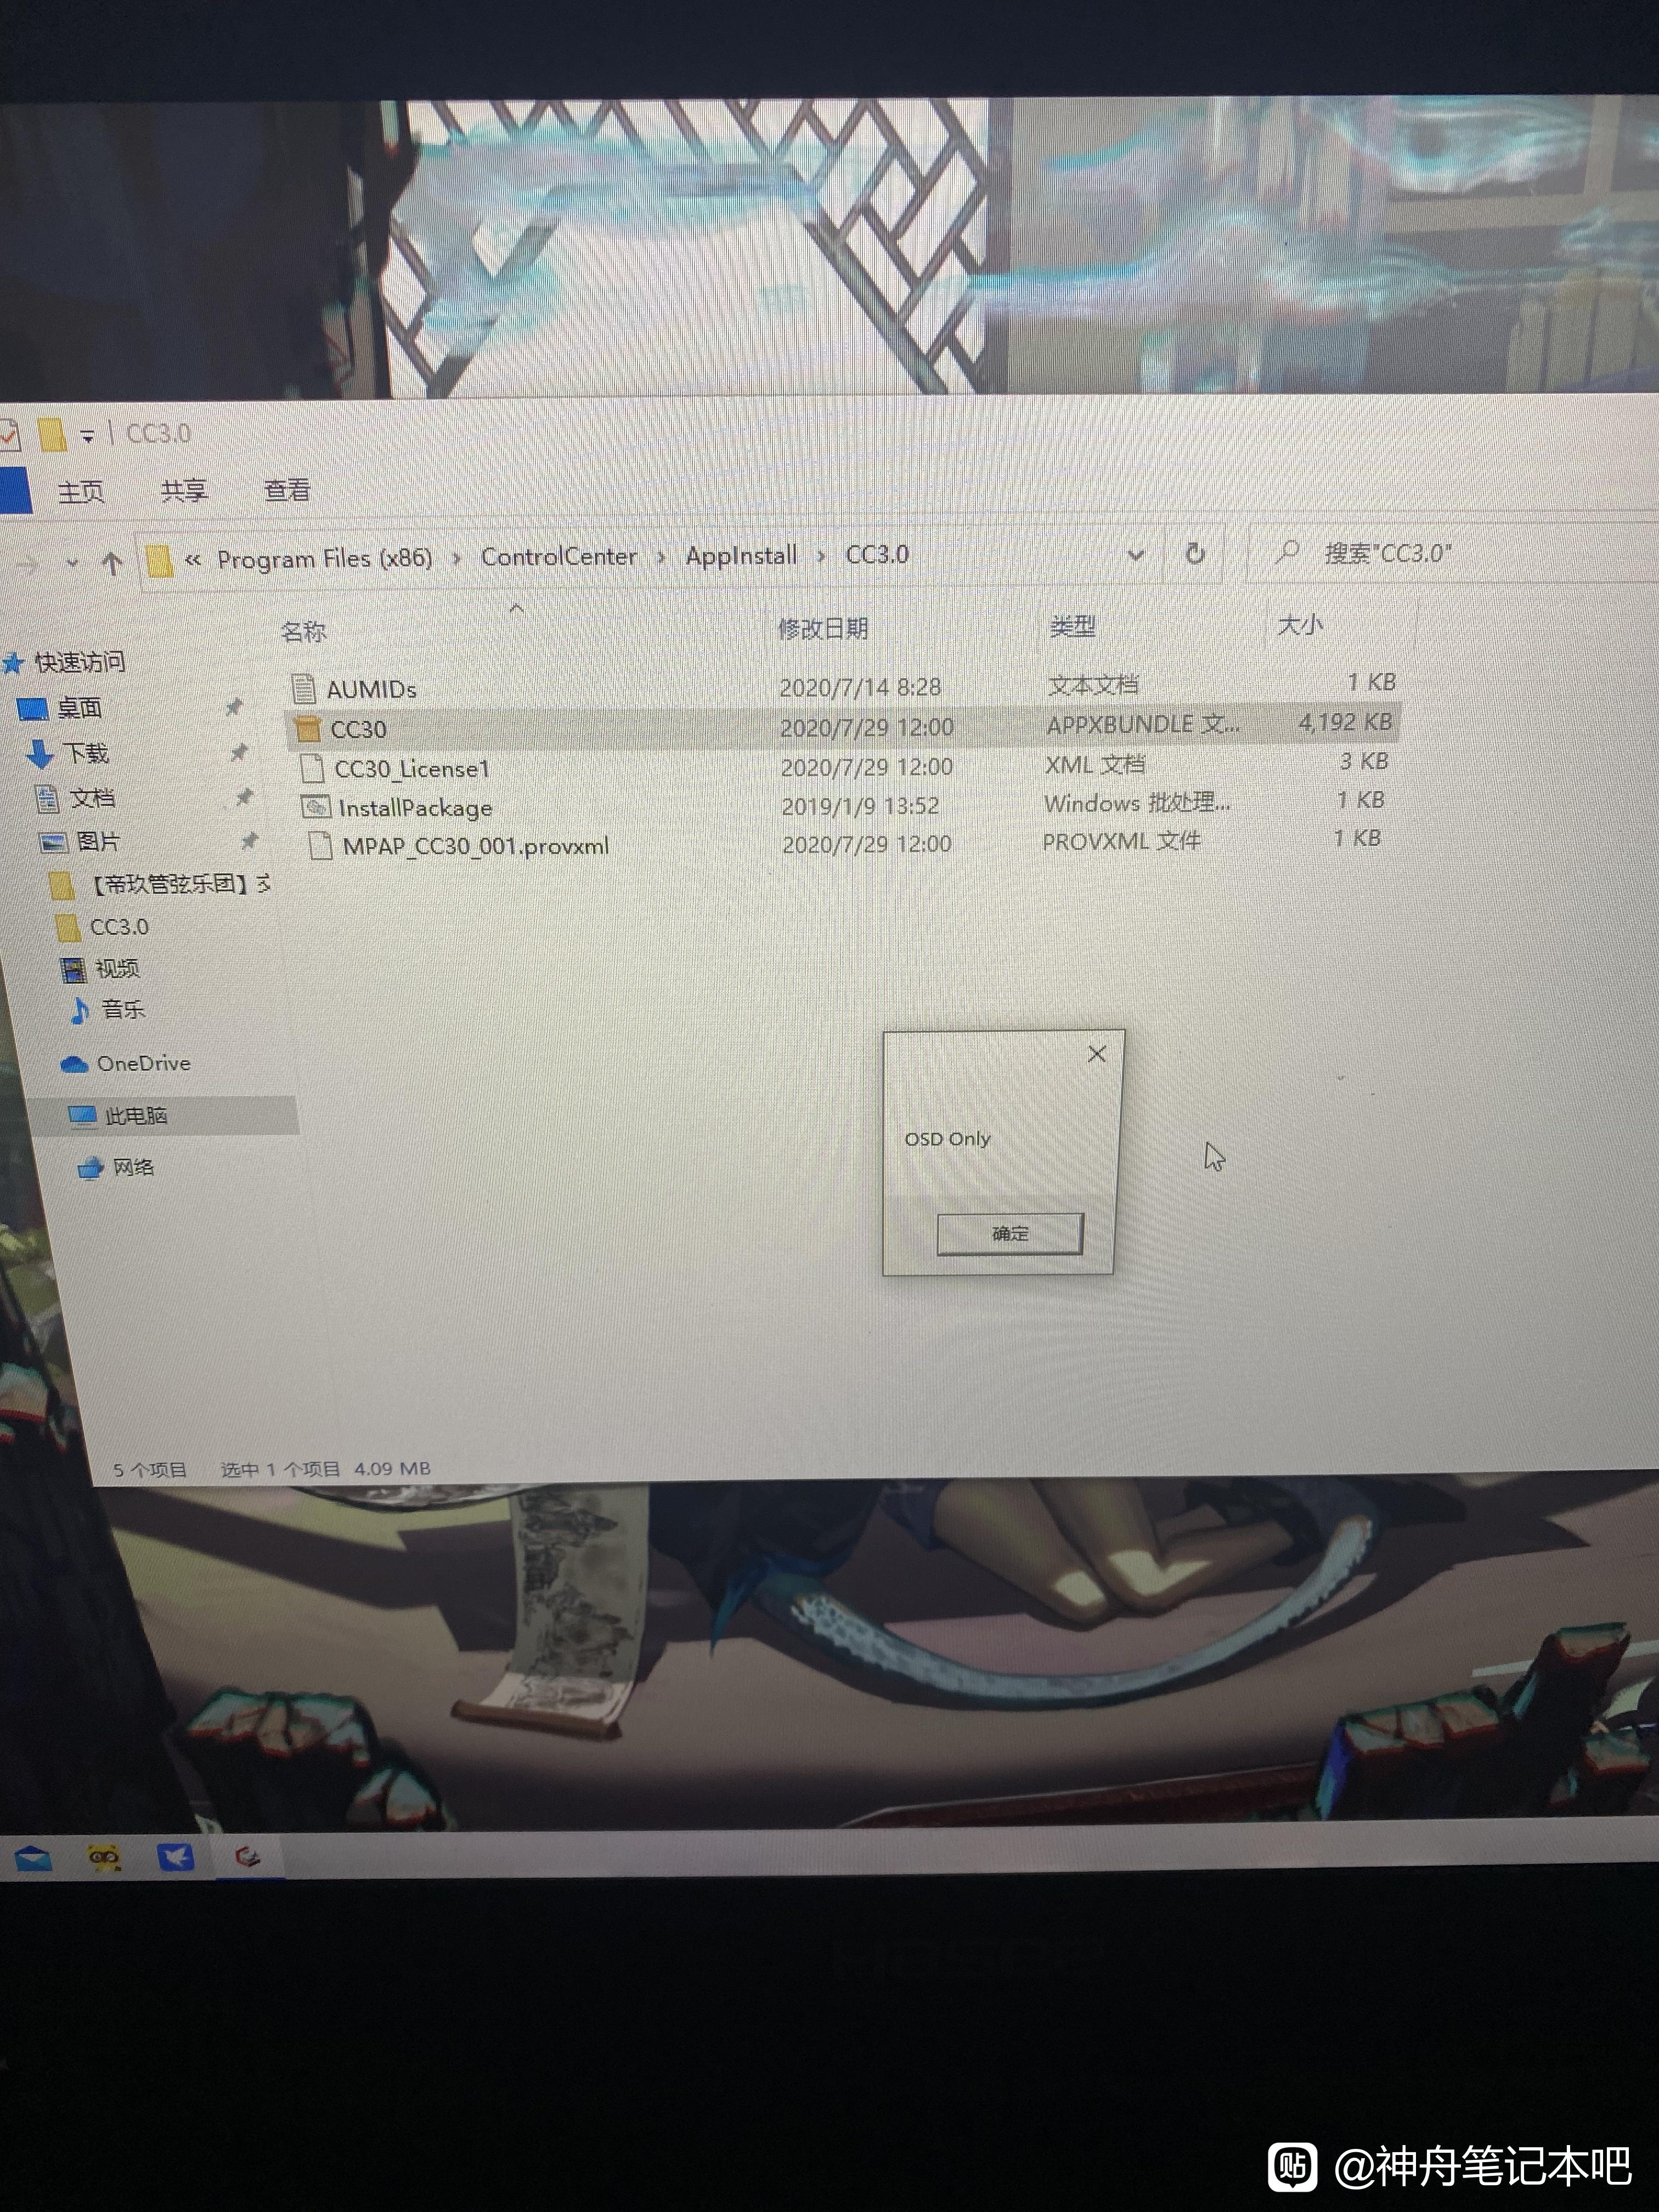The height and width of the screenshot is (2212, 1659).
Task: Click 2020/7/14 8:28 date cell
Action: pos(860,687)
